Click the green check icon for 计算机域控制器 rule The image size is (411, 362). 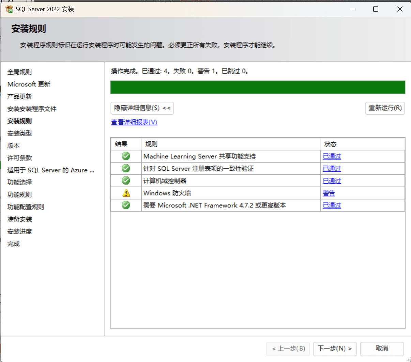pos(126,180)
